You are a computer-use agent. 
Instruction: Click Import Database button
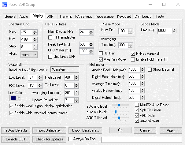click(49, 130)
